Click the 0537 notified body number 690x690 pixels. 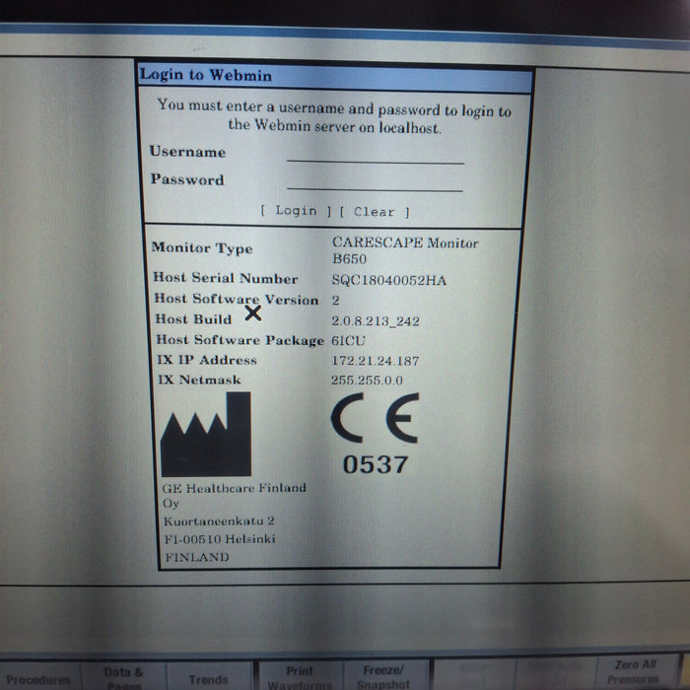[375, 464]
